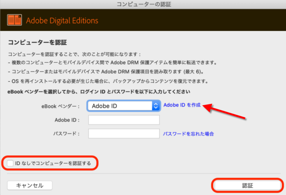
Task: Click the Adobe ID を作成 link
Action: (182, 105)
